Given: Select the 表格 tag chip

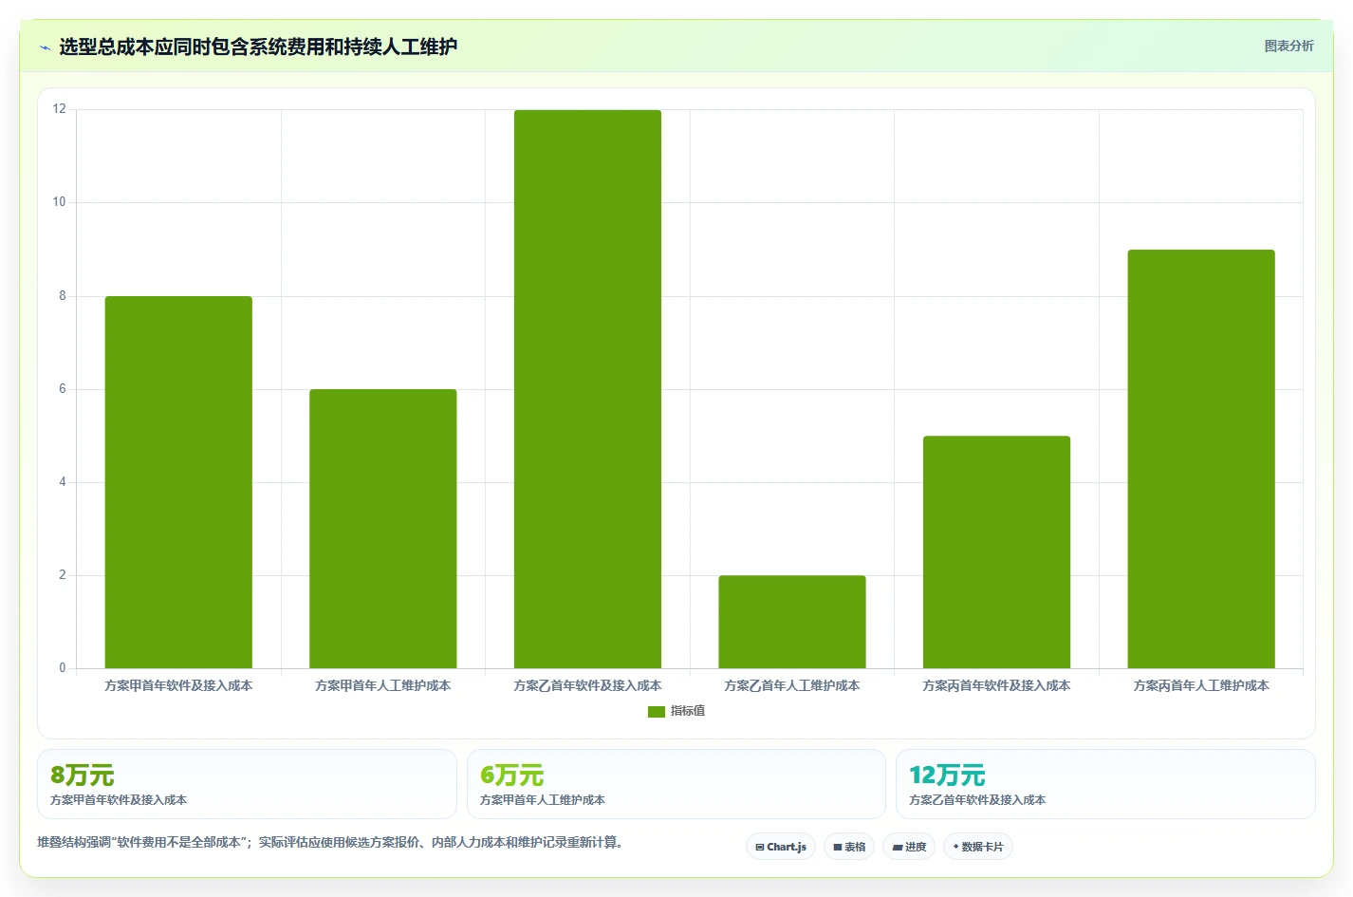Looking at the screenshot, I should tap(849, 847).
